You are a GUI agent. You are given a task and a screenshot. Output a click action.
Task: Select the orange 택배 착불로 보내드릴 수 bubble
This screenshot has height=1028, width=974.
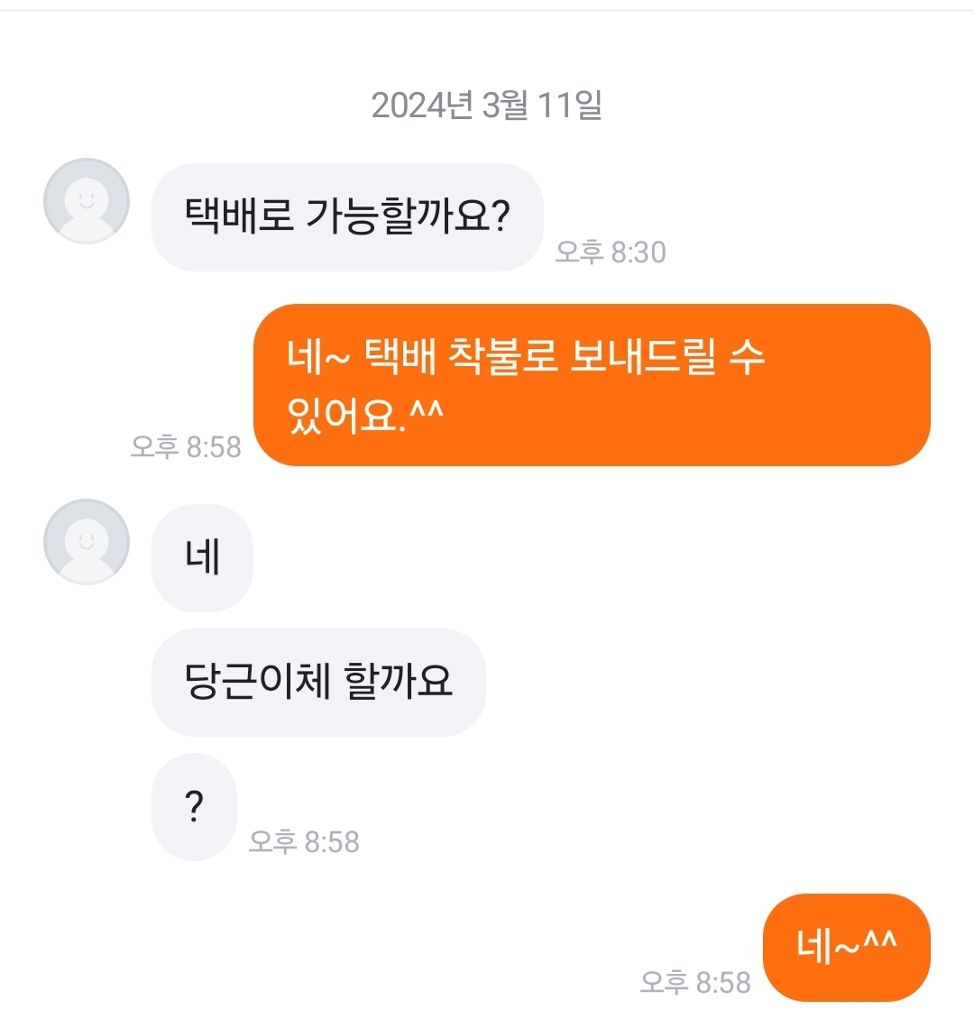click(591, 385)
